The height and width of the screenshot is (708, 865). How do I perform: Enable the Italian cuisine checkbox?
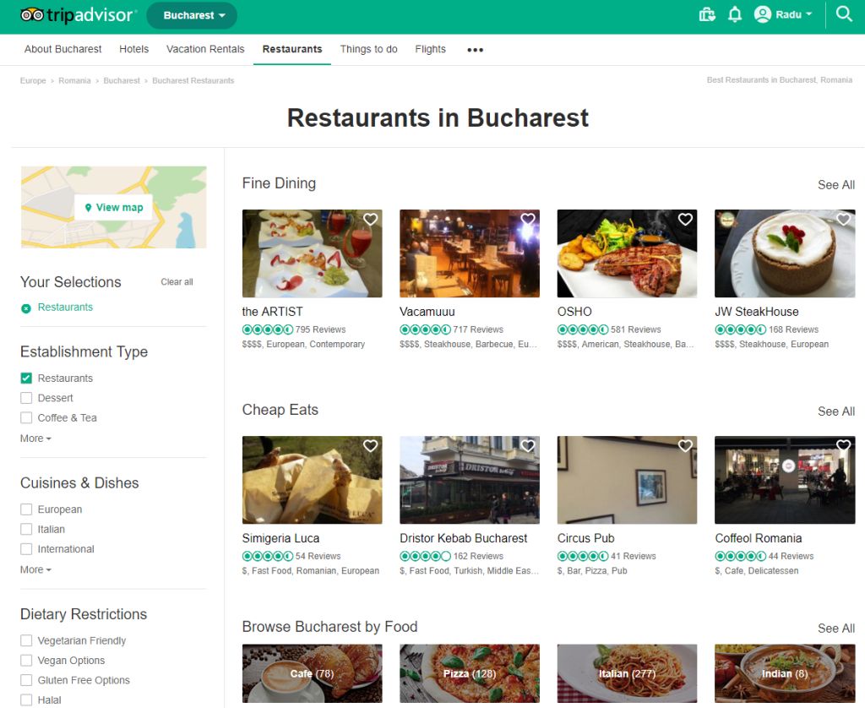click(x=26, y=530)
